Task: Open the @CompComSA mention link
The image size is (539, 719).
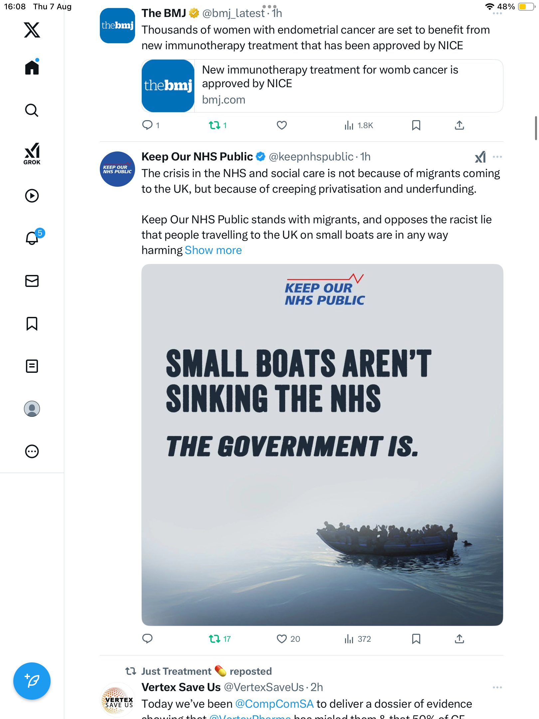Action: pos(274,704)
